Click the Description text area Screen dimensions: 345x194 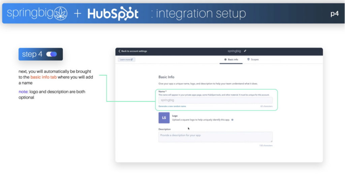tap(215, 137)
